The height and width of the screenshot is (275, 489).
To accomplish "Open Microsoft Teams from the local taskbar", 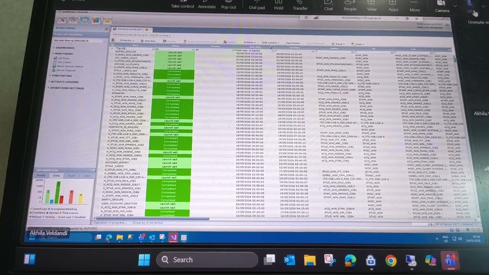I will pos(450,261).
